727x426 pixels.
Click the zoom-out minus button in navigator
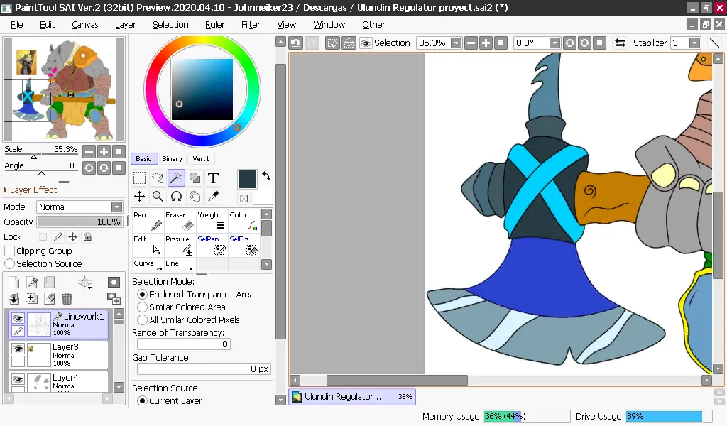point(89,151)
